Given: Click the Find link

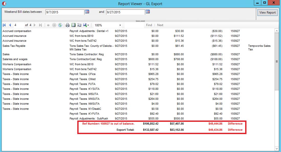Looking at the screenshot, I should (x=149, y=25).
